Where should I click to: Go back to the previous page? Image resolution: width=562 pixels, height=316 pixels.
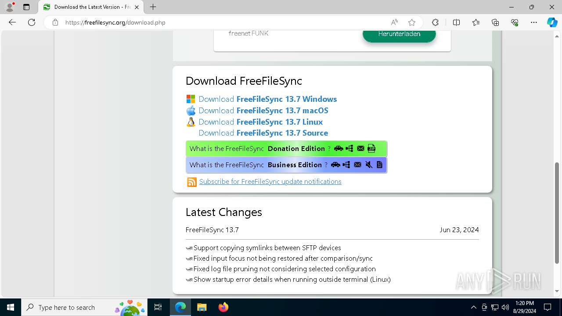[x=12, y=22]
